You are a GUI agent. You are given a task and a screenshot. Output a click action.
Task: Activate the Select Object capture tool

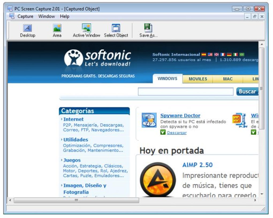coord(116,31)
